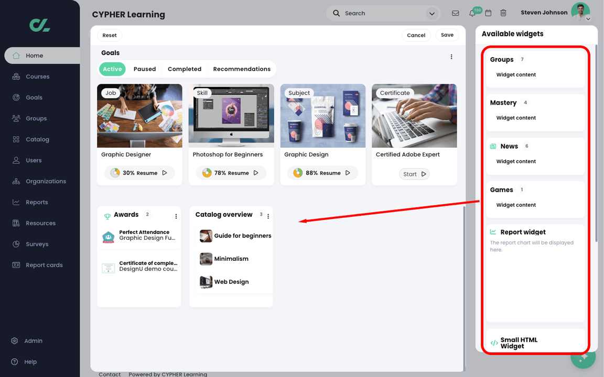This screenshot has height=377, width=604.
Task: Open the Web Design catalog thumbnail
Action: tap(206, 282)
